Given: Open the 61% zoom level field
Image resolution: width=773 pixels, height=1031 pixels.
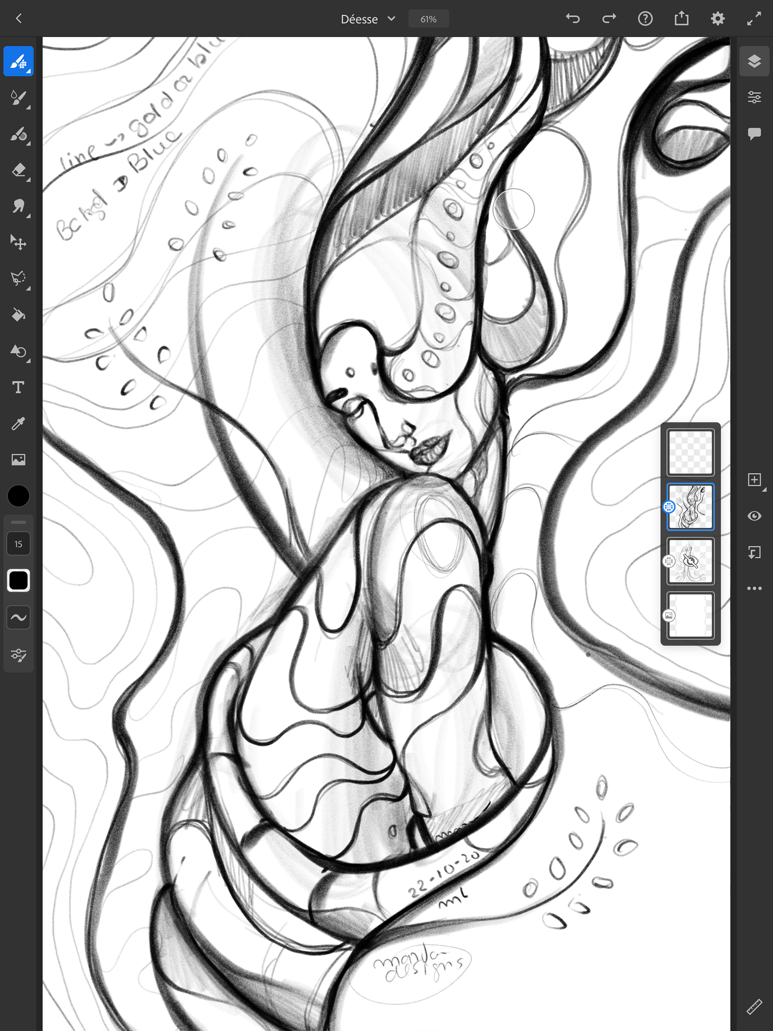Looking at the screenshot, I should tap(428, 19).
